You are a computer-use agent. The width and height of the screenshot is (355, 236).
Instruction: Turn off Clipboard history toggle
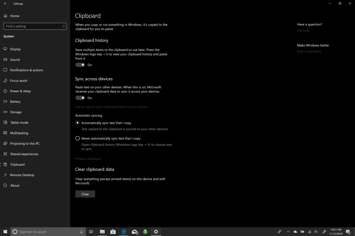click(80, 65)
